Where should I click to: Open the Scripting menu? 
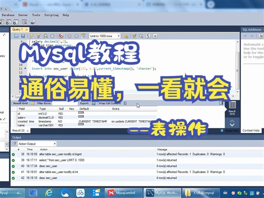[x=51, y=15]
